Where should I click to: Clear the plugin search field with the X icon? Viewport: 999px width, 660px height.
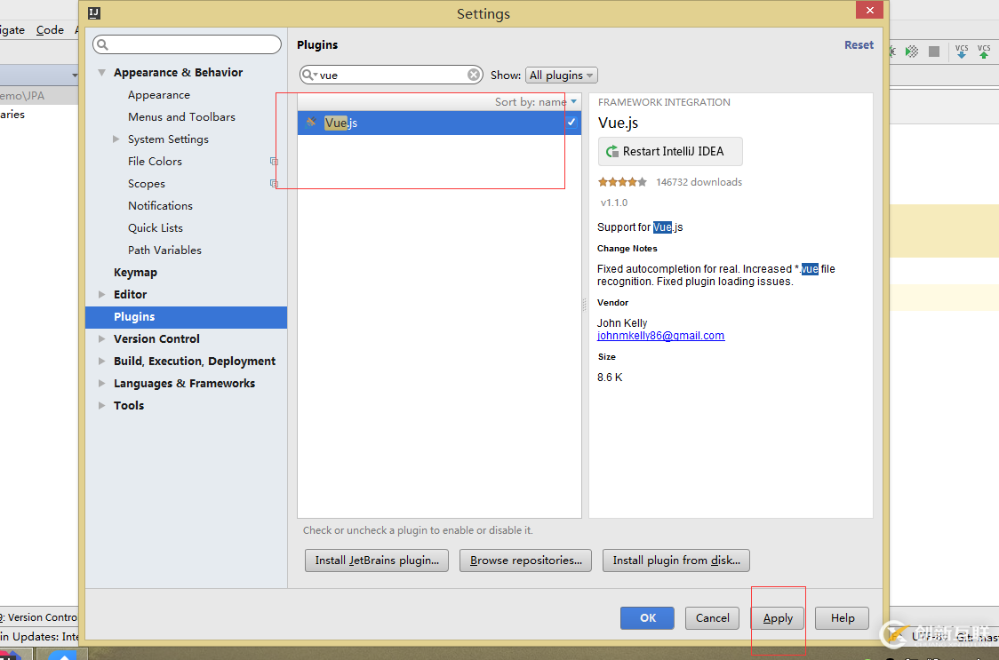coord(474,75)
